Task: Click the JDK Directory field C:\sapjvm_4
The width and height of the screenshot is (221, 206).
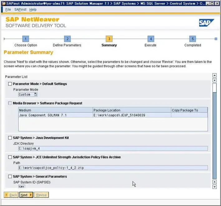Action: (113, 148)
